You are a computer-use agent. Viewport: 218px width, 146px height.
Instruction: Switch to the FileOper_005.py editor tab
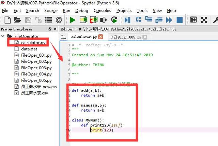tap(126, 37)
